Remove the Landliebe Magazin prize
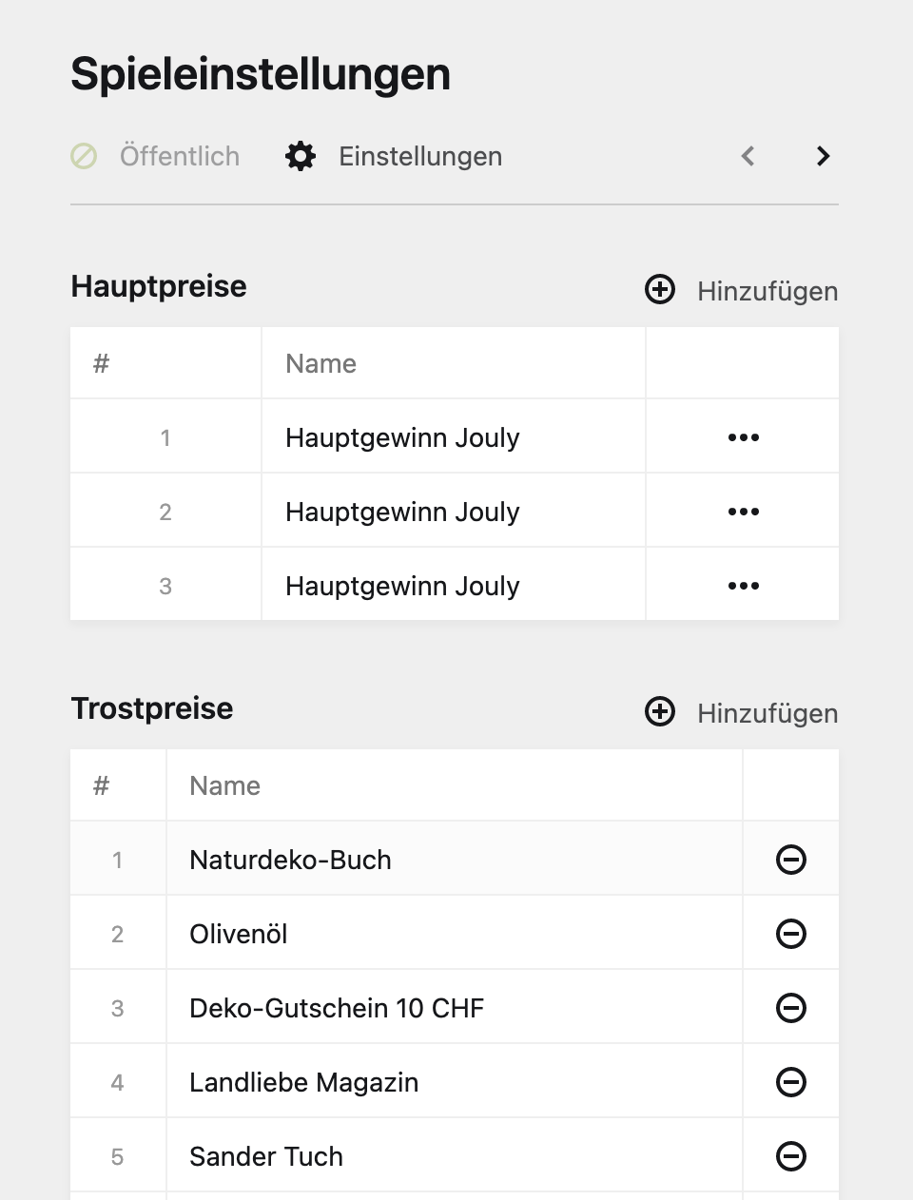This screenshot has width=913, height=1200. click(x=791, y=1082)
